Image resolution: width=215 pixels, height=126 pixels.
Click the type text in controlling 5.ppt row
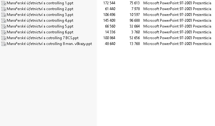[177, 26]
